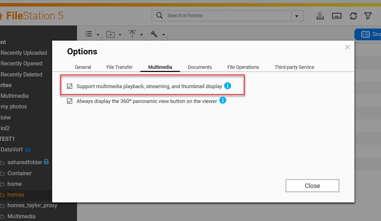Open the list view mode dropdown arrow
Image resolution: width=381 pixels, height=221 pixels.
98,35
